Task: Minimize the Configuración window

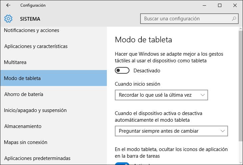Action: 204,5
